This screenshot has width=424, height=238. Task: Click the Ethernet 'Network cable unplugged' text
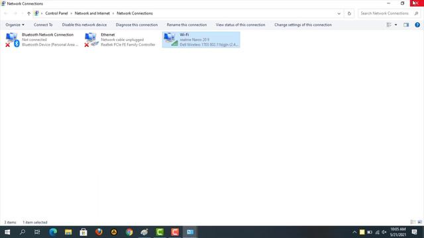(122, 40)
